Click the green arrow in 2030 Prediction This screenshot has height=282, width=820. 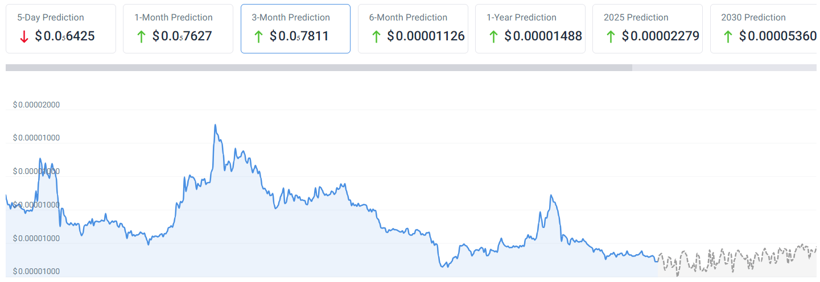[728, 37]
